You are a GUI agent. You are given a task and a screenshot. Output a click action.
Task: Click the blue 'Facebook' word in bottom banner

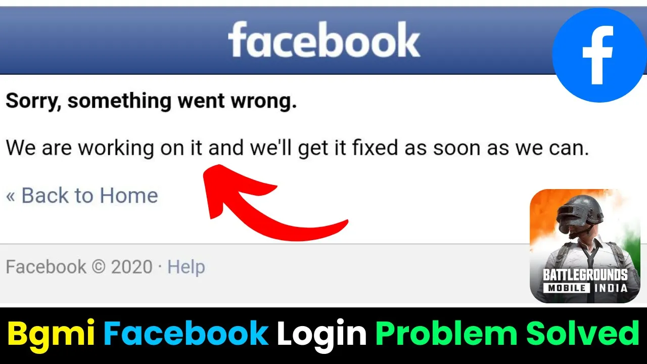(x=186, y=334)
